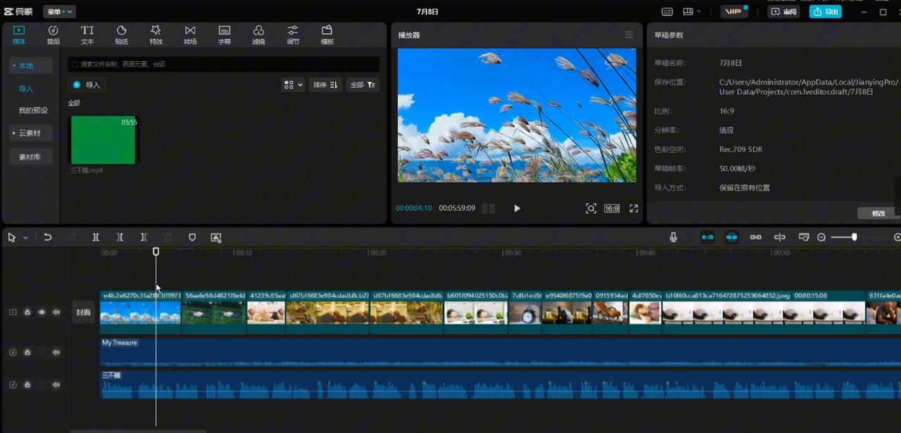Lock the 三不睡 audio track
Viewport: 901px width, 433px height.
coord(27,384)
